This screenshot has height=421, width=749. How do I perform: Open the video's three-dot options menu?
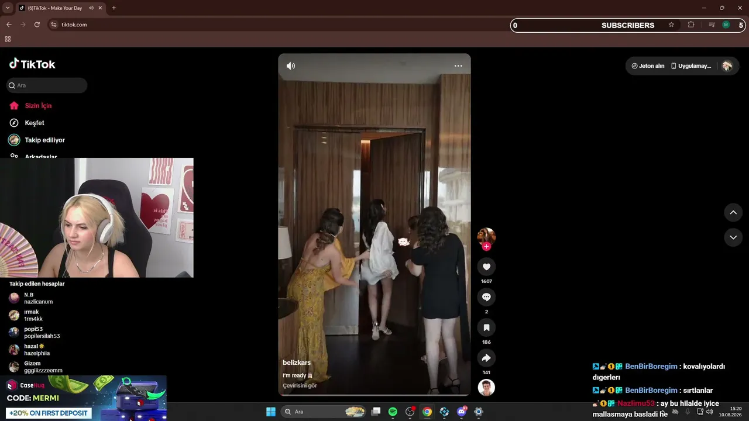point(458,66)
